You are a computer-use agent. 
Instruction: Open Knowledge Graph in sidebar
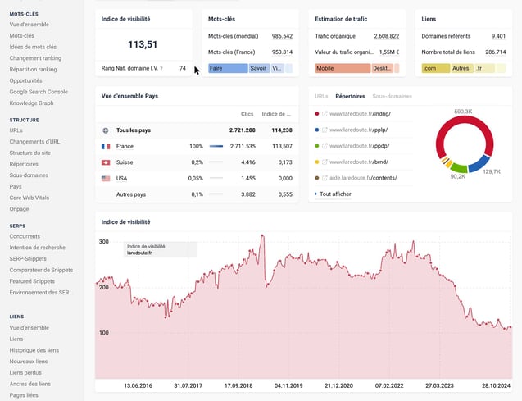coord(31,103)
